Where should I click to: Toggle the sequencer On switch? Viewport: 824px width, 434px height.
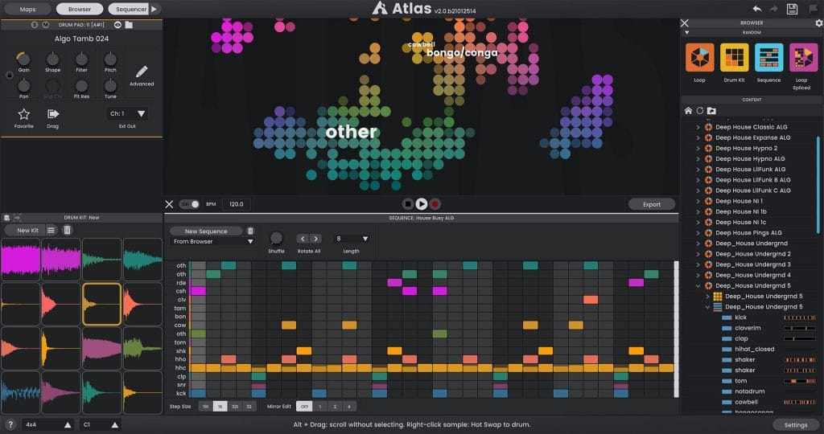pyautogui.click(x=190, y=204)
